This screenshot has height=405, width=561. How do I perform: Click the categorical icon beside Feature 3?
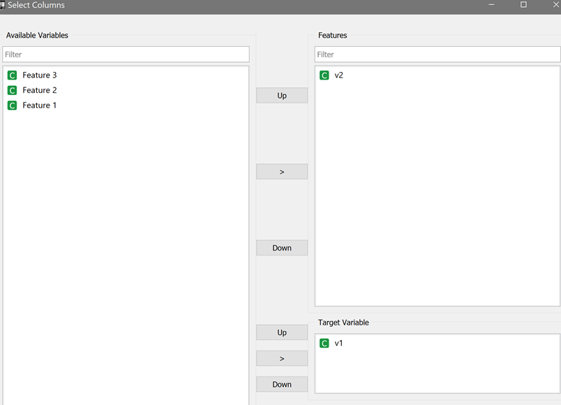coord(12,75)
